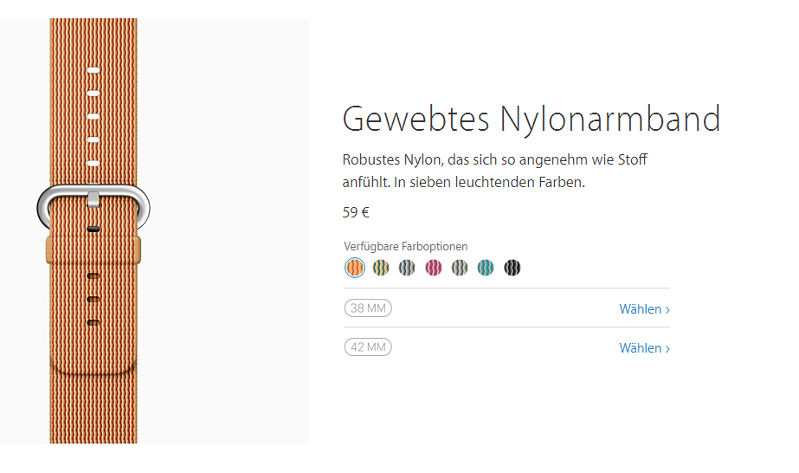Select the grey-pearl color swatch
The width and height of the screenshot is (799, 473).
pos(459,268)
